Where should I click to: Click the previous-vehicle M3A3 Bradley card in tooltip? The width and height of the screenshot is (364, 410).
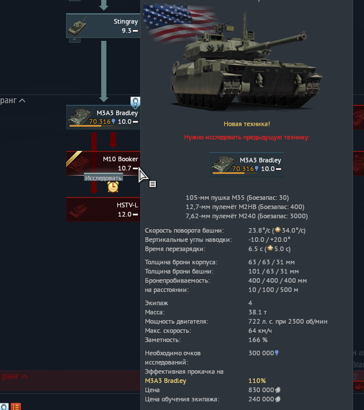247,165
